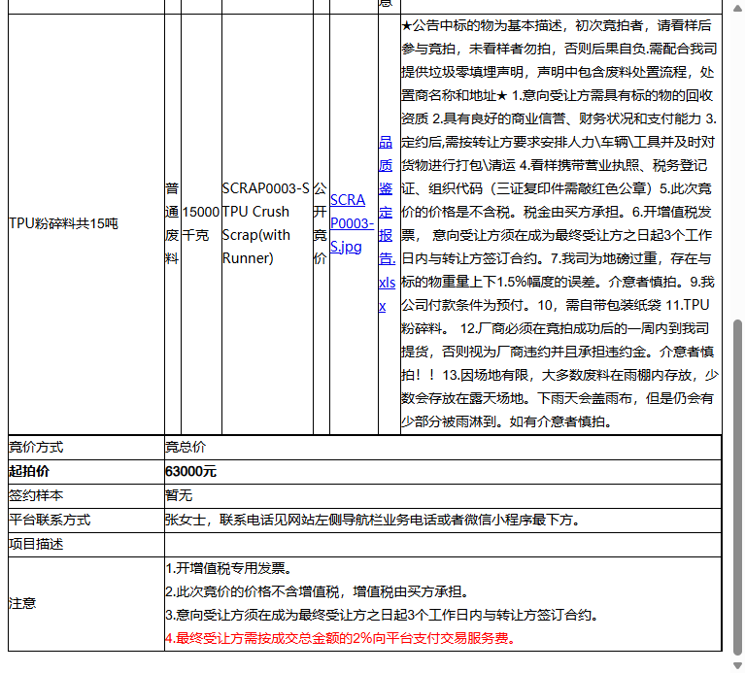Screen dimensions: 745x673
Task: Click the 暂无 value
Action: pos(179,495)
